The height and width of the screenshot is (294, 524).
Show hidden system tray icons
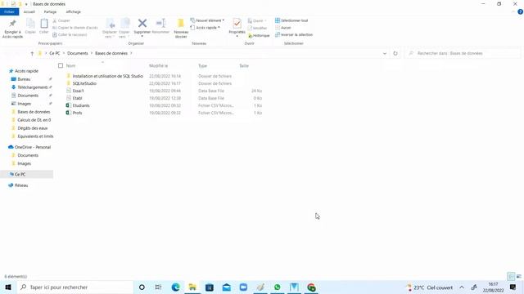pyautogui.click(x=462, y=287)
